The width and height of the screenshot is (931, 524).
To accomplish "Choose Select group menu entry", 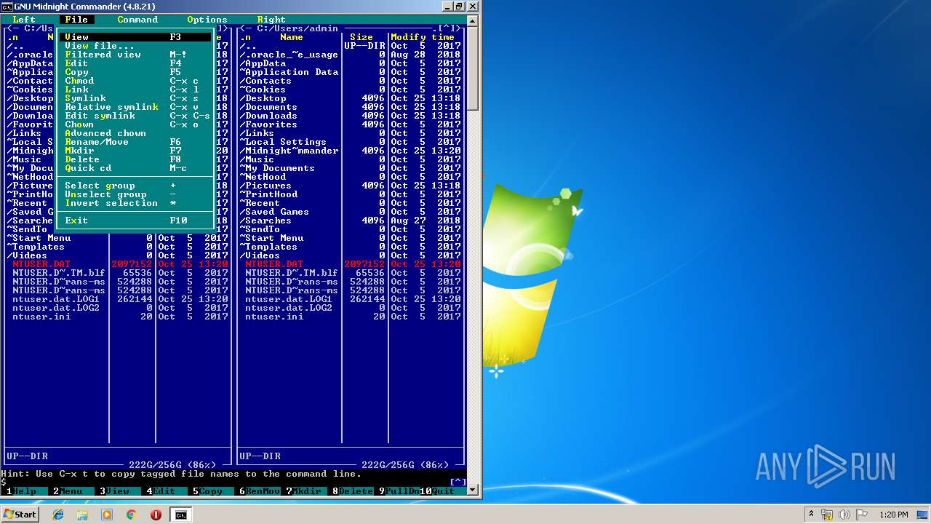I will 135,186.
